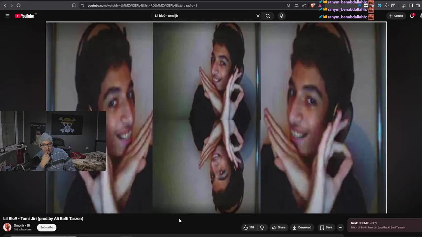Click the tab search window icon
Viewport: 422px width, 237px height.
tap(393, 5)
